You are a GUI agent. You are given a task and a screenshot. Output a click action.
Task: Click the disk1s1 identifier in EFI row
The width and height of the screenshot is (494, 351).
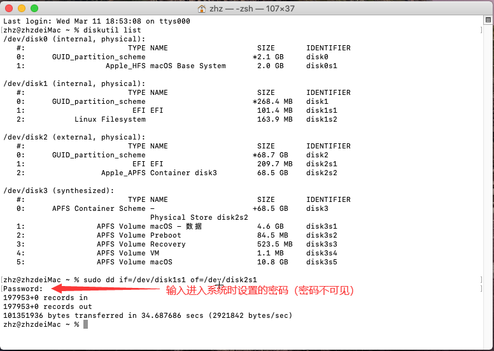coord(321,110)
